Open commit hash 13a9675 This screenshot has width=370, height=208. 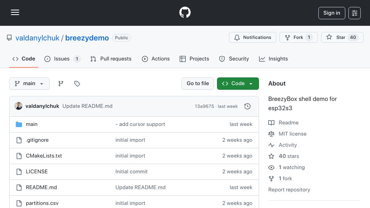click(x=204, y=106)
